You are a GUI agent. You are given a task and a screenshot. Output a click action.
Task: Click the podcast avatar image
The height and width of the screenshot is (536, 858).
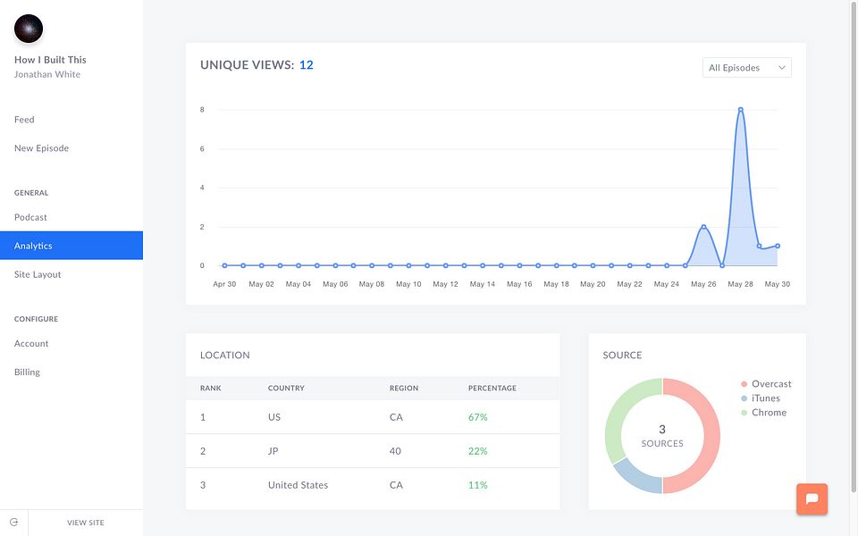pos(29,29)
